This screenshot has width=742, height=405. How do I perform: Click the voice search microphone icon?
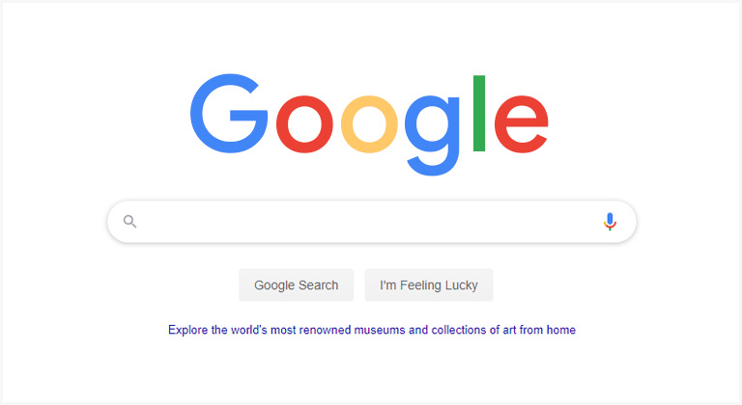coord(610,222)
